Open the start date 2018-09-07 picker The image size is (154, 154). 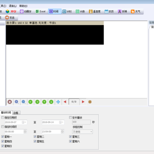24,122
